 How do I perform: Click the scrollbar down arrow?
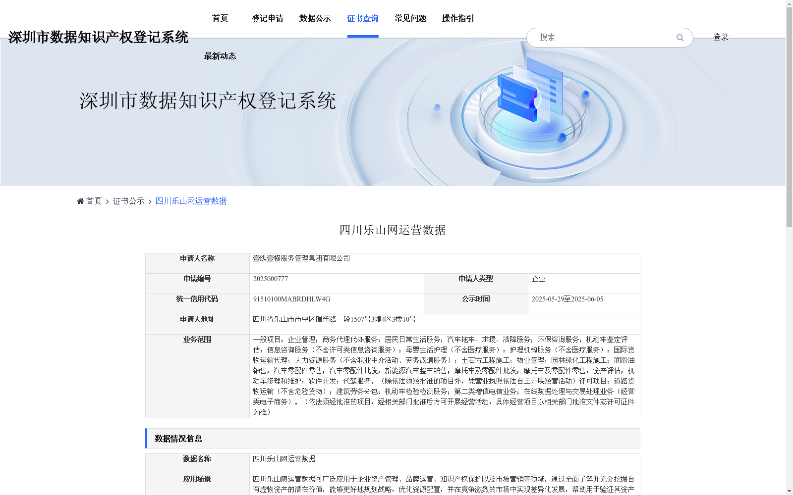click(789, 491)
